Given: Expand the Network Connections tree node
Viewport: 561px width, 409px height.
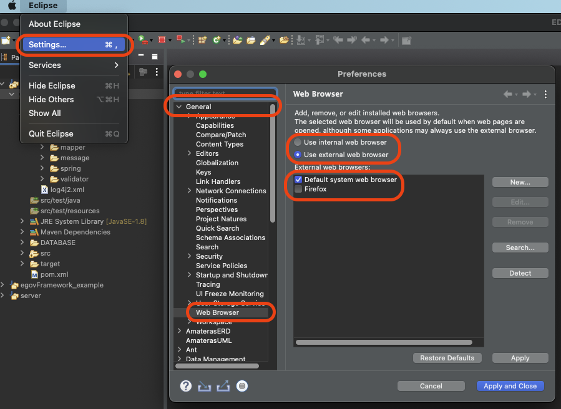Looking at the screenshot, I should (189, 191).
